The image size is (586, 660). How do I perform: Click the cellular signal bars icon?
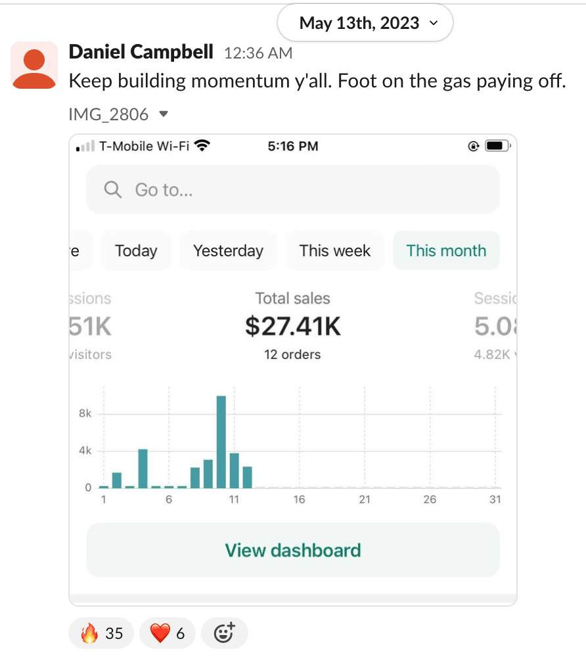[x=85, y=147]
